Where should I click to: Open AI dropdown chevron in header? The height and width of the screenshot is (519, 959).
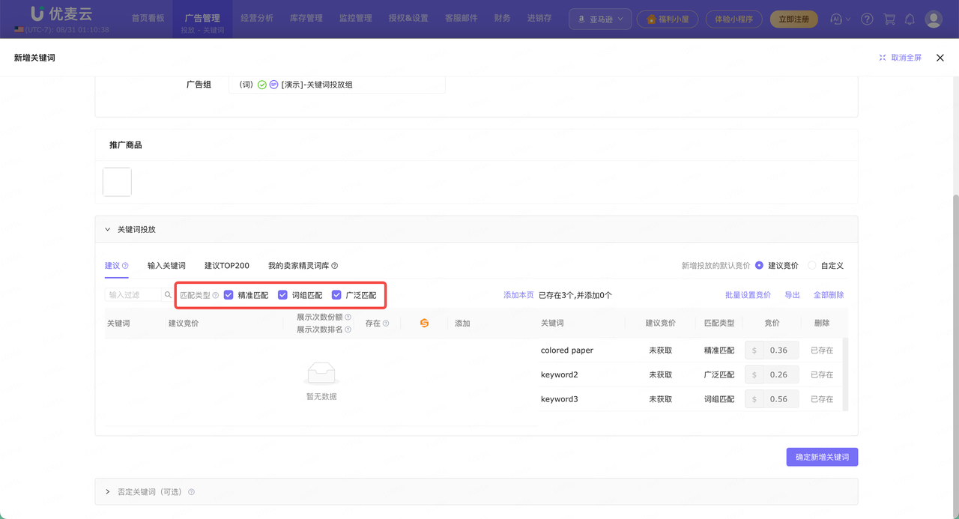tap(848, 19)
